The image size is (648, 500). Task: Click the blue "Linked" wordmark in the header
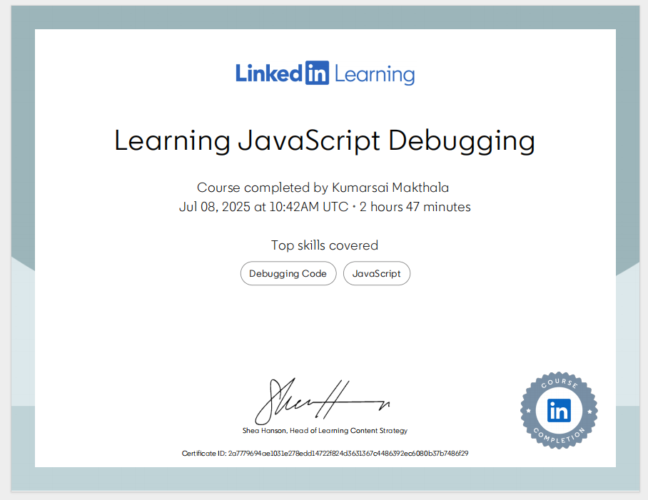[269, 73]
